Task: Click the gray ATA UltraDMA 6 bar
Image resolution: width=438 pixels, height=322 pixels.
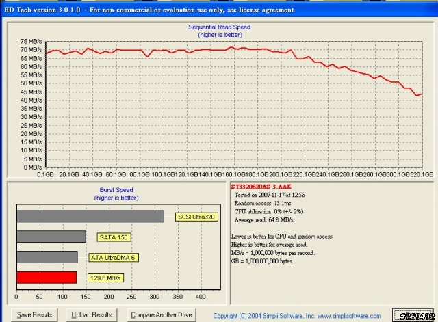Action: (47, 257)
